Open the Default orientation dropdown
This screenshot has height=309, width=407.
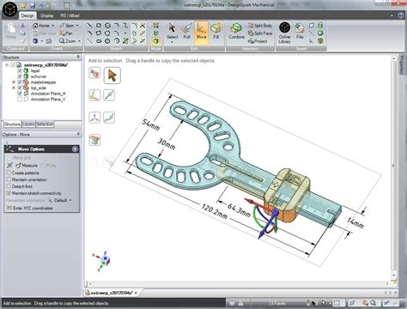pos(60,200)
